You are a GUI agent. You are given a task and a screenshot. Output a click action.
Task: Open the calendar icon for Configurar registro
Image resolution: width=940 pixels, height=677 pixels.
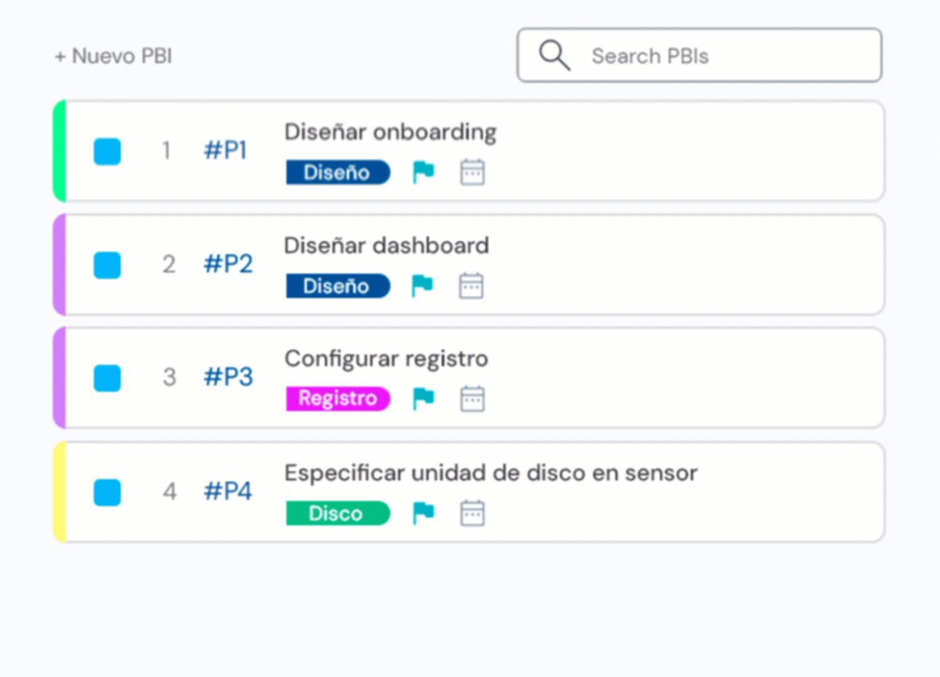tap(473, 399)
